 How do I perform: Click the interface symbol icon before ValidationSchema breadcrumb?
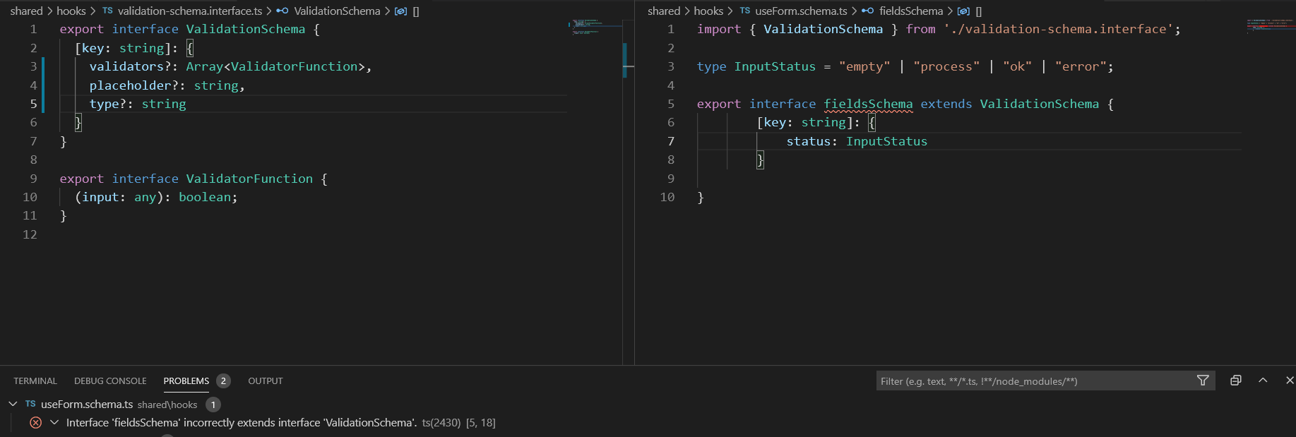(283, 11)
